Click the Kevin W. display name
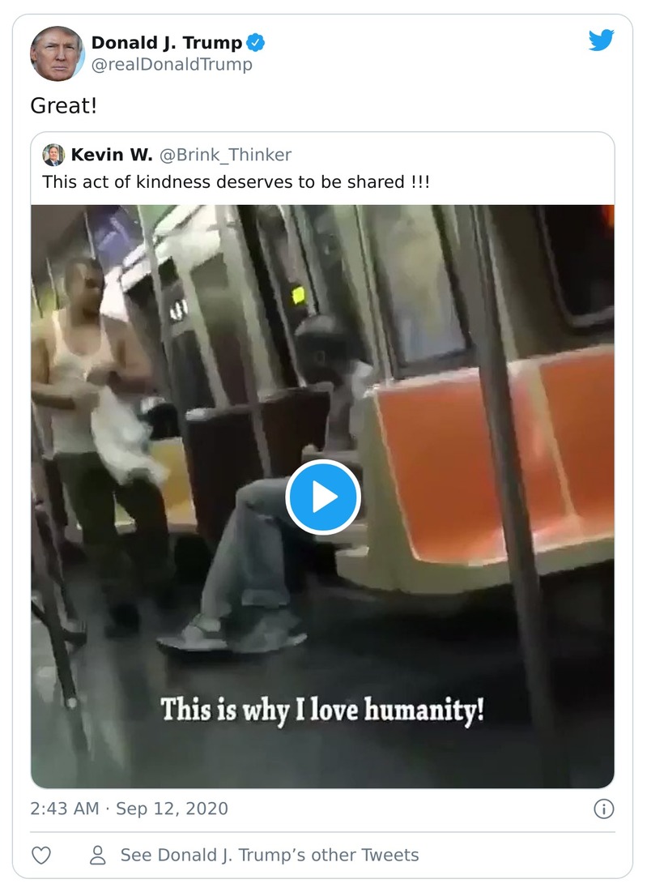The width and height of the screenshot is (647, 892). tap(112, 155)
